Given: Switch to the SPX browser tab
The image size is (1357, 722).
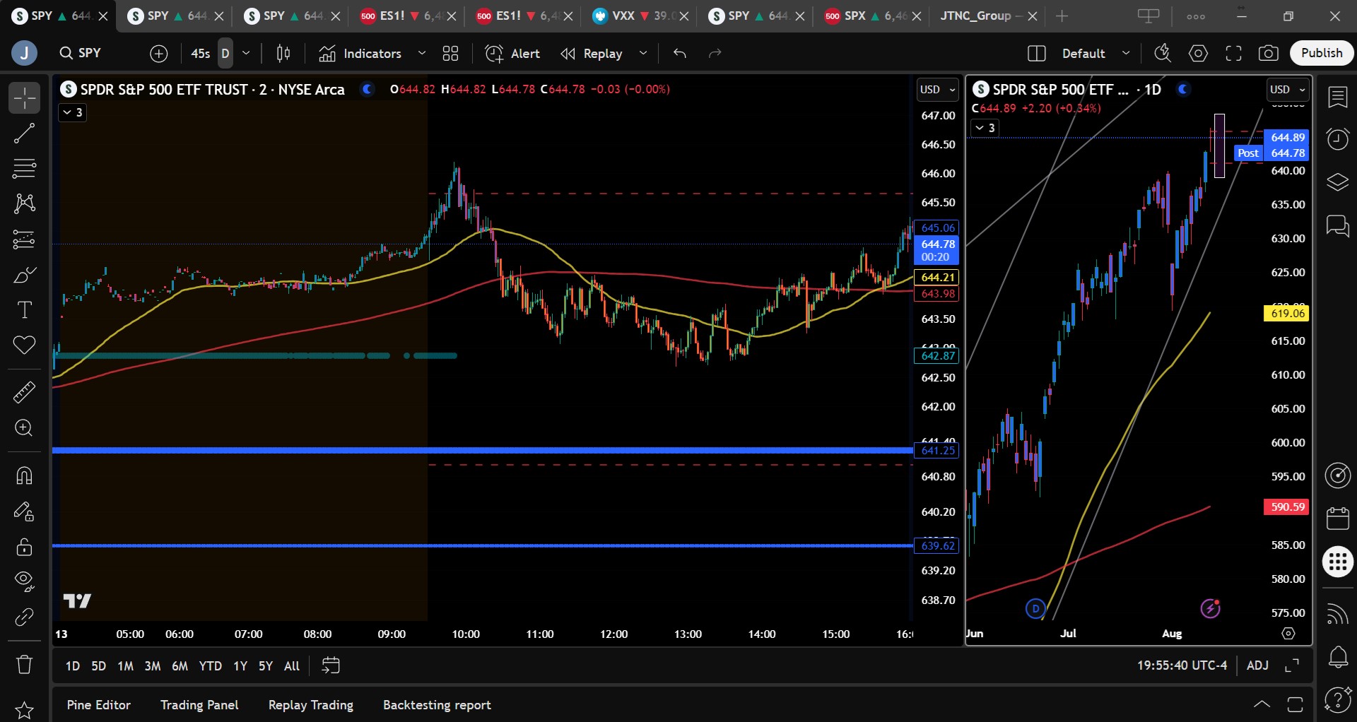Looking at the screenshot, I should 871,16.
